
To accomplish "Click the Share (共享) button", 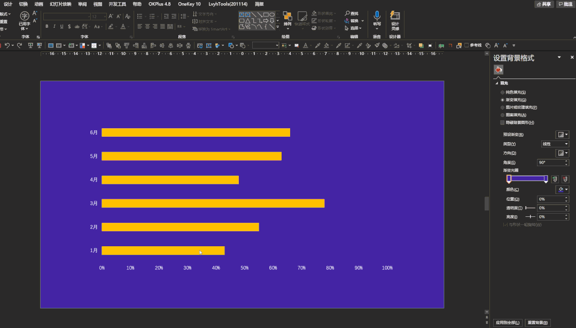I will click(x=544, y=4).
